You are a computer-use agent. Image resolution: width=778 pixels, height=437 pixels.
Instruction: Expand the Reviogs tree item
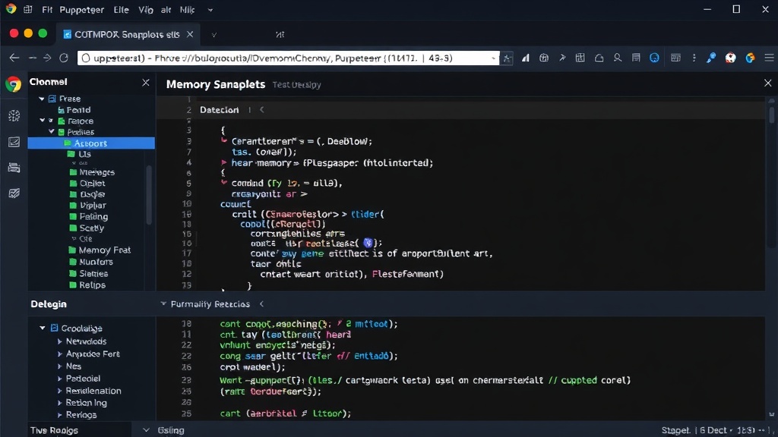tap(59, 415)
